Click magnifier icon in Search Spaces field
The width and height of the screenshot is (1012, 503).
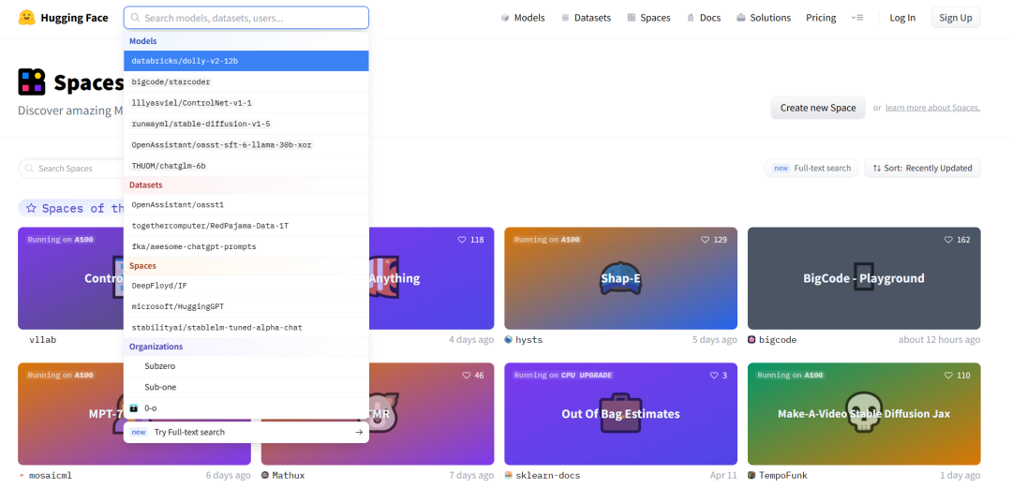pos(29,169)
